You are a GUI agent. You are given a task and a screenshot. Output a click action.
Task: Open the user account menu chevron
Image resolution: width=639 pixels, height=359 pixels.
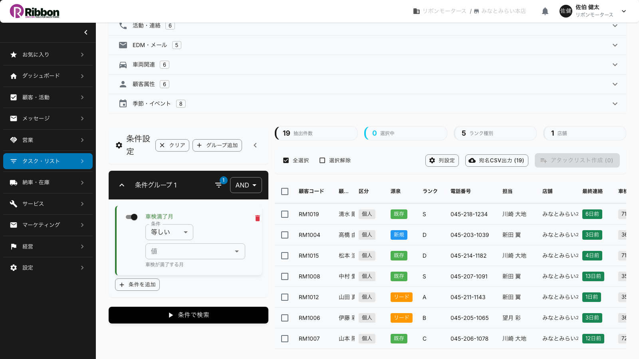click(x=624, y=11)
